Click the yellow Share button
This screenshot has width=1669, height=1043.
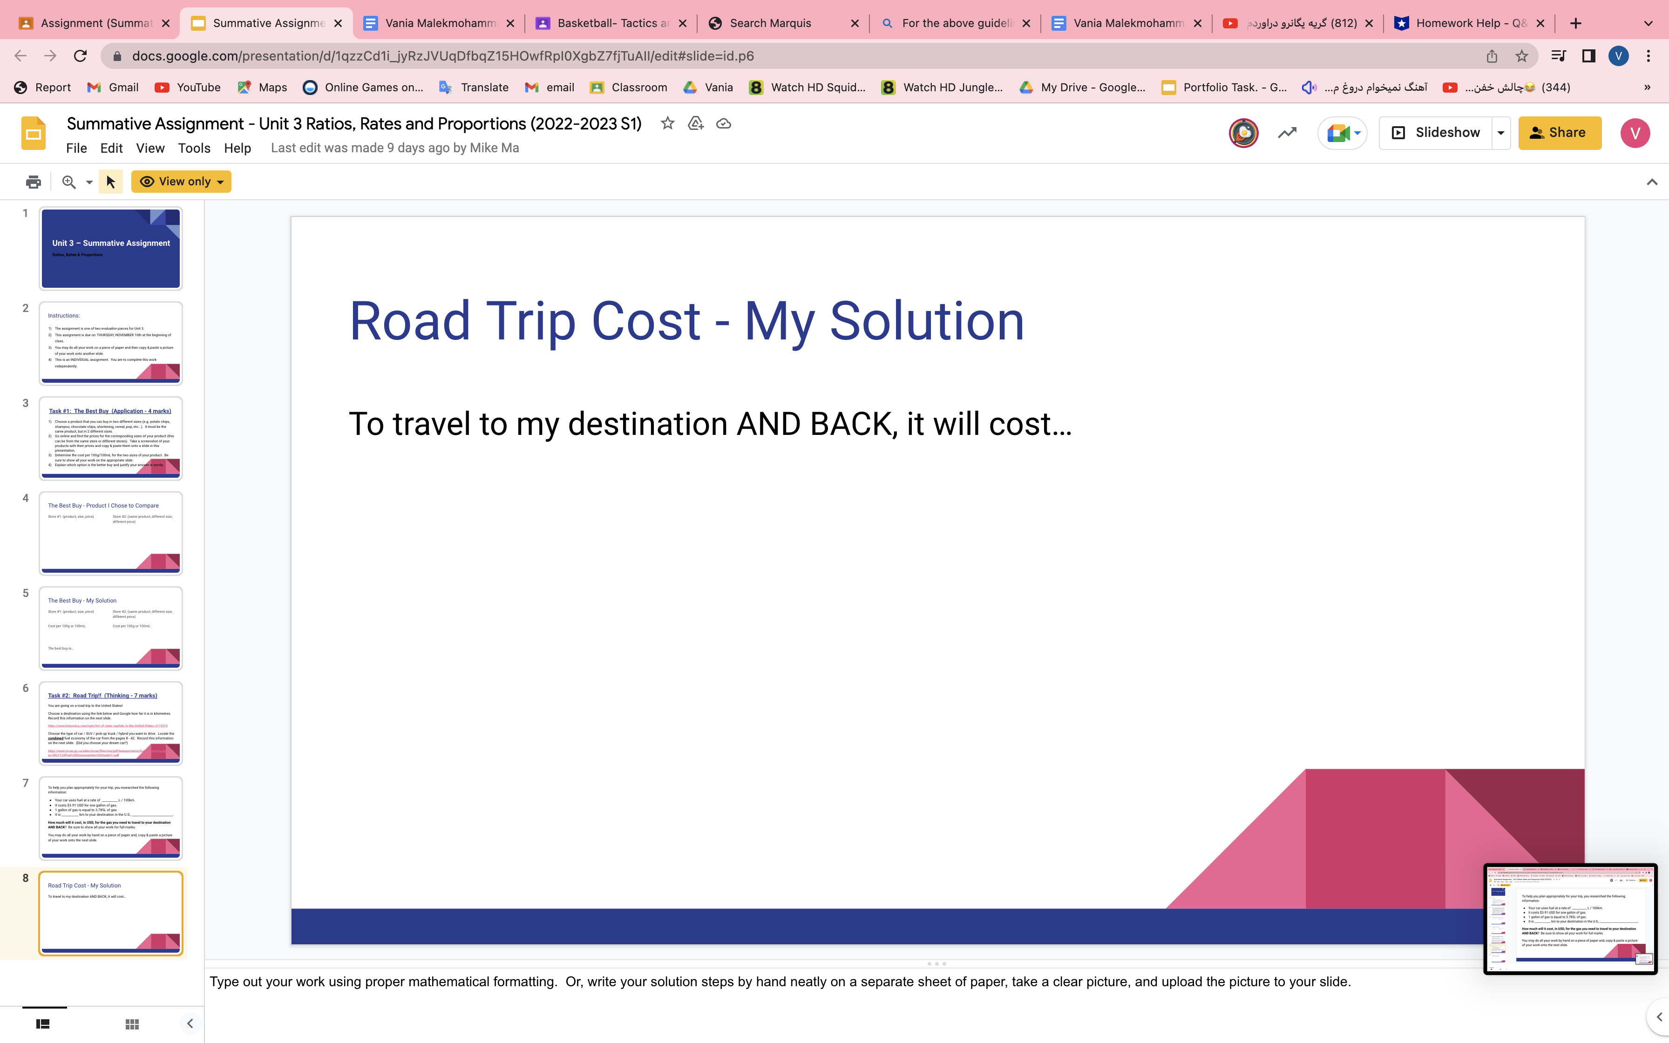[1560, 133]
